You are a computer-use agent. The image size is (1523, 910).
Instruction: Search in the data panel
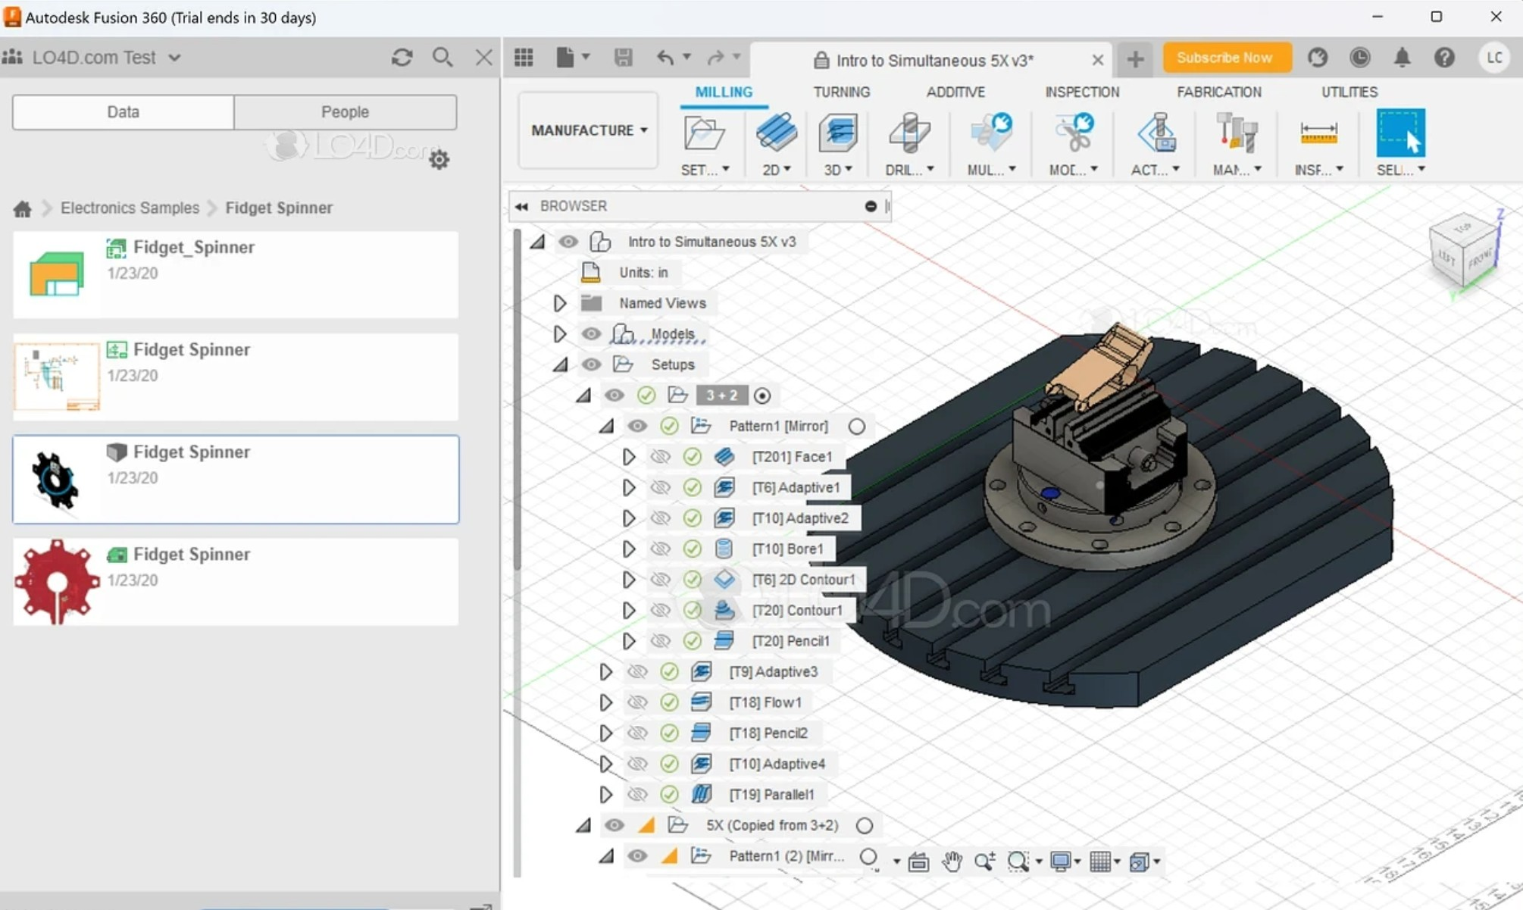coord(443,58)
